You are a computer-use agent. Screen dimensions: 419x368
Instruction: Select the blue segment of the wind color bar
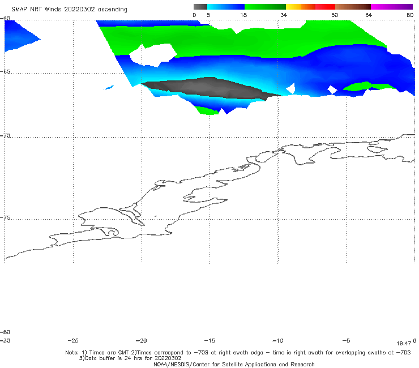coord(226,7)
